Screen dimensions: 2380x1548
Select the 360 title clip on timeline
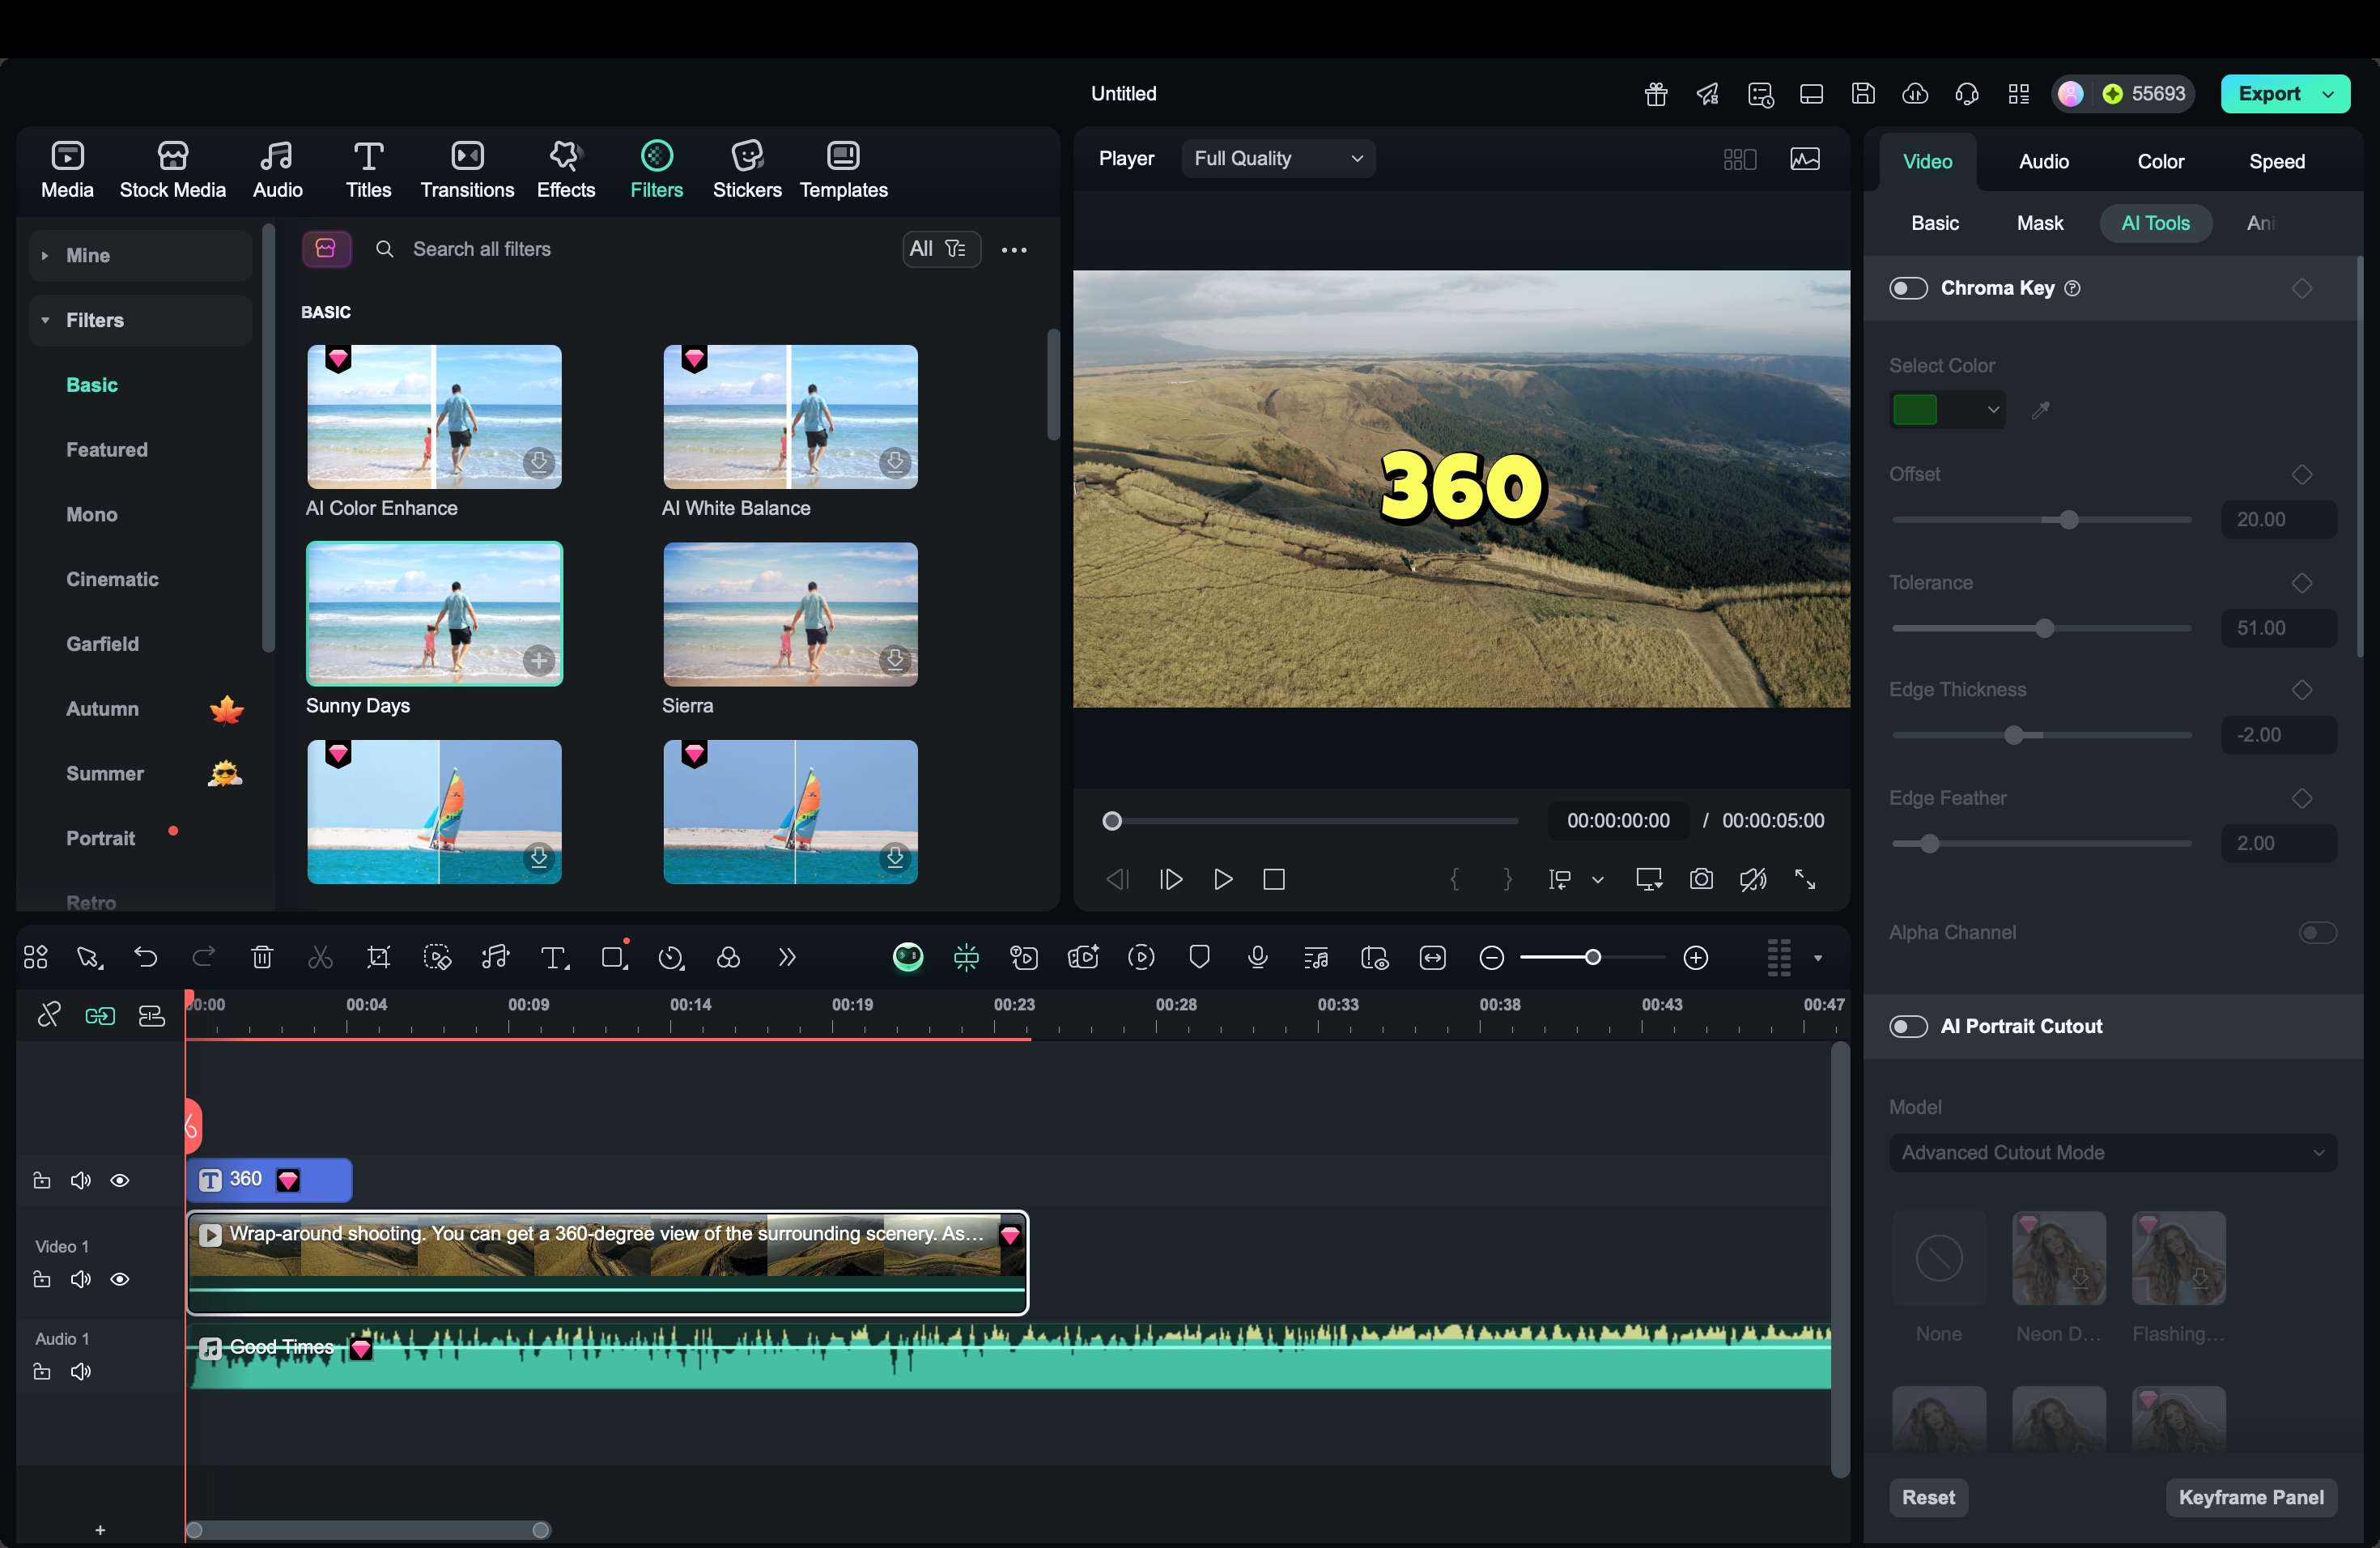coord(269,1180)
